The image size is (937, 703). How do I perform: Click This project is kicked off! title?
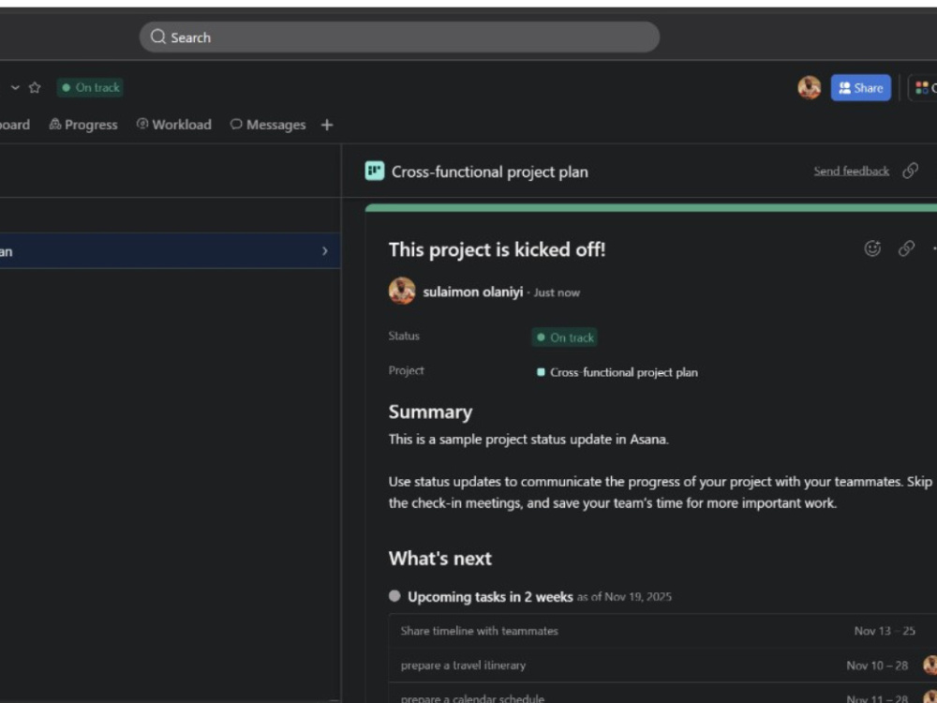coord(497,249)
